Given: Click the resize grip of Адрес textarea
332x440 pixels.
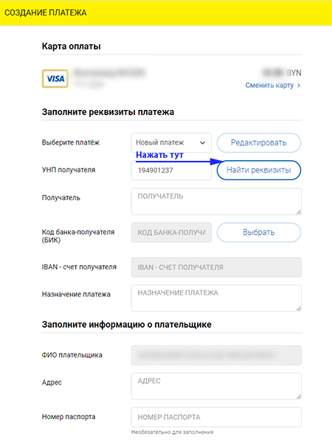Looking at the screenshot, I should (x=299, y=396).
